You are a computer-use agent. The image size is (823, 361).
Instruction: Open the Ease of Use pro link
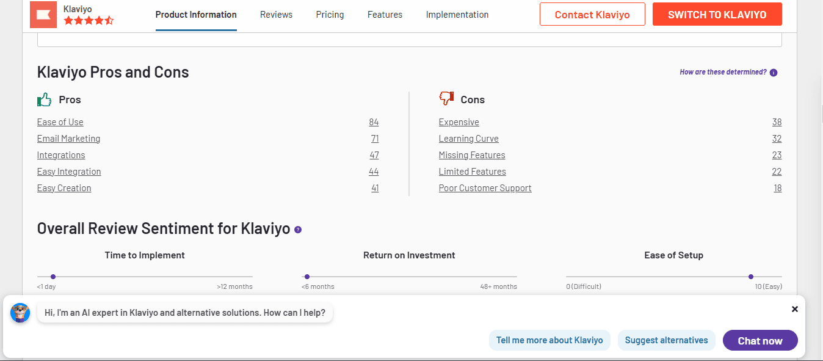pyautogui.click(x=60, y=122)
